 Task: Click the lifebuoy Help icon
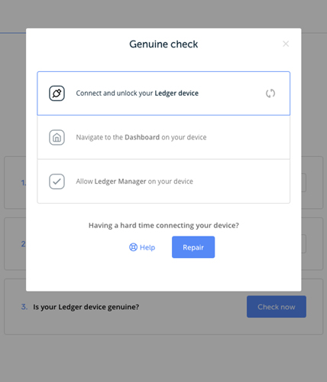(133, 247)
